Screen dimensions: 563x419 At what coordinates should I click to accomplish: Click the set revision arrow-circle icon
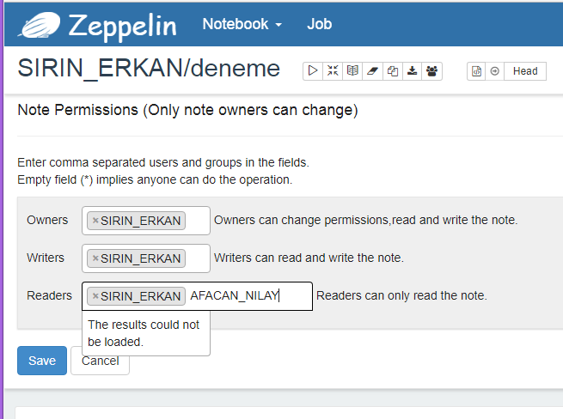click(x=495, y=71)
